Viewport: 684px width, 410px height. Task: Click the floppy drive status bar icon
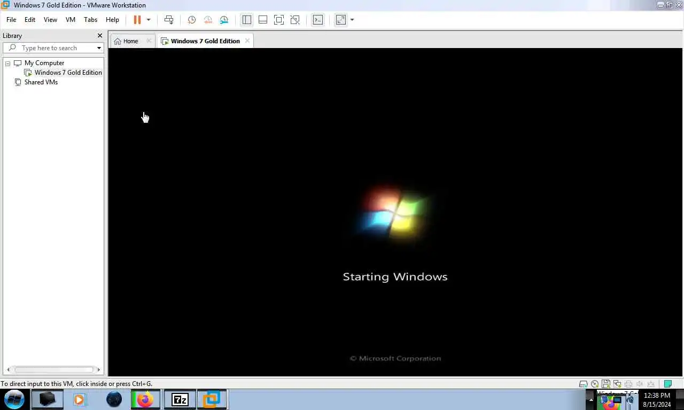point(606,384)
